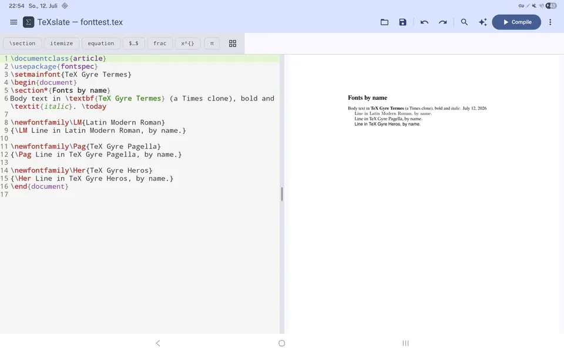The height and width of the screenshot is (352, 564).
Task: Click the TeXslate — fonttest.tex title
Action: point(80,22)
